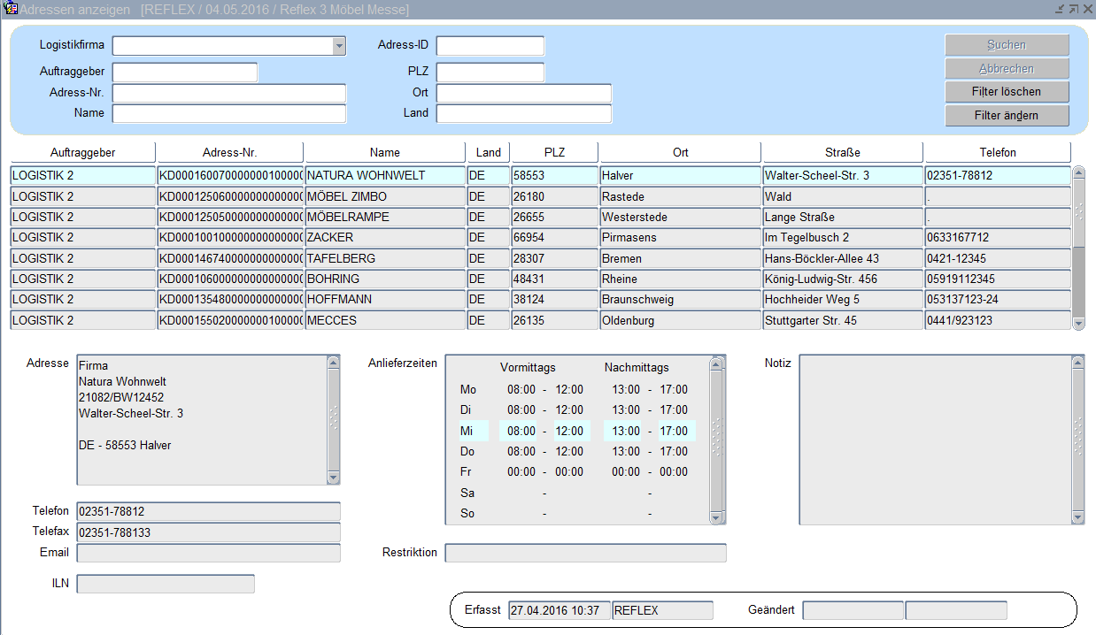Focus the Auftraggeber filter field
1096x635 pixels.
pyautogui.click(x=184, y=73)
